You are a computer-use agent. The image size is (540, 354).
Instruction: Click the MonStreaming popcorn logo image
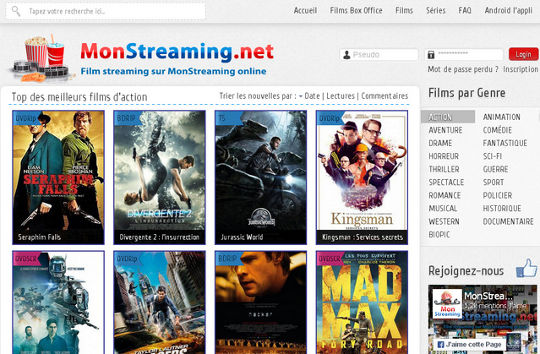[42, 58]
